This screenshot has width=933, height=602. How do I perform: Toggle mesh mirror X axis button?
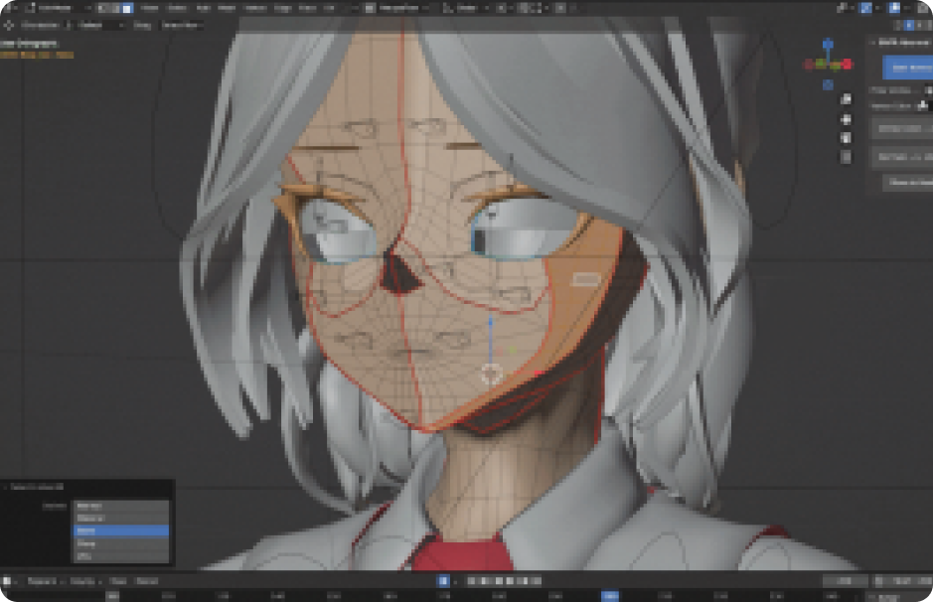(908, 25)
